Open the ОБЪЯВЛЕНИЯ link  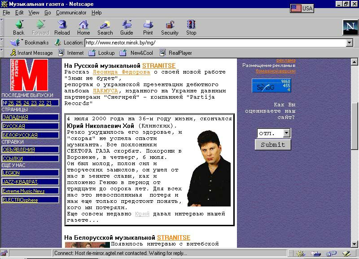point(19,149)
